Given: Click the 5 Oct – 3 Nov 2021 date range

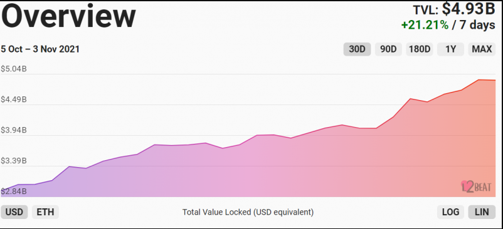Looking at the screenshot, I should (40, 49).
